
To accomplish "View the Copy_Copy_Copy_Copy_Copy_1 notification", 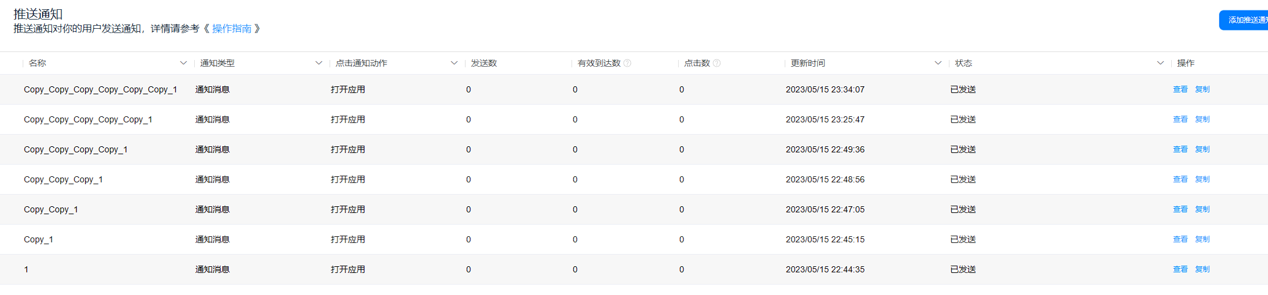I will tap(1180, 119).
